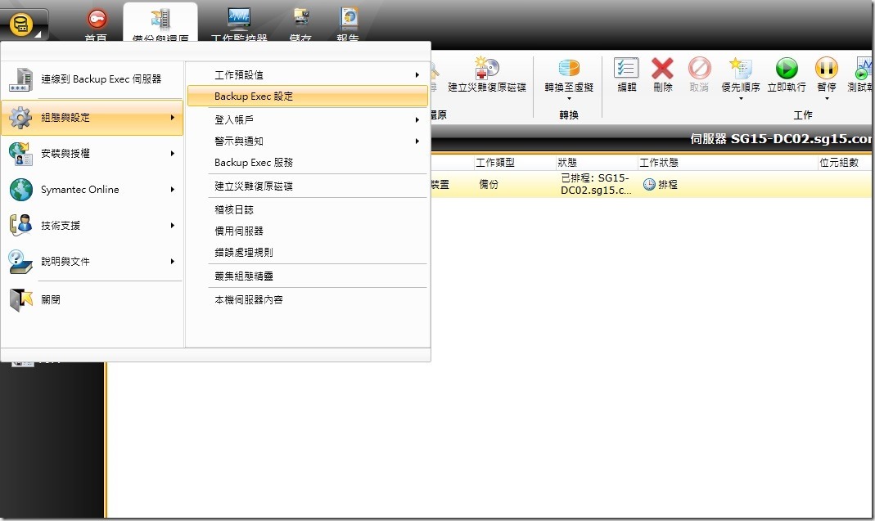Choose 稽核日誌 in the submenu

(308, 209)
